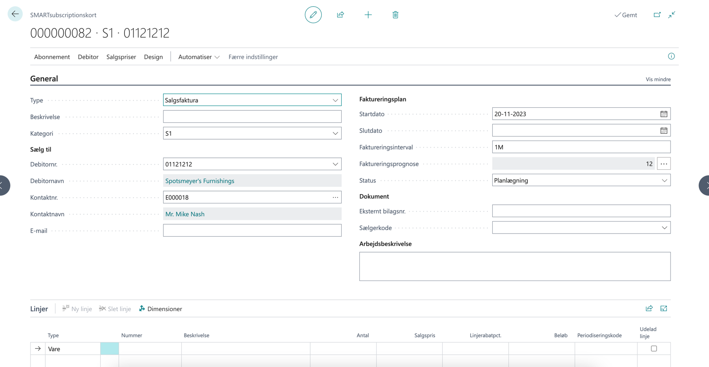This screenshot has height=367, width=709.
Task: Open Faktureringsprognose ellipsis lookup button
Action: [663, 164]
